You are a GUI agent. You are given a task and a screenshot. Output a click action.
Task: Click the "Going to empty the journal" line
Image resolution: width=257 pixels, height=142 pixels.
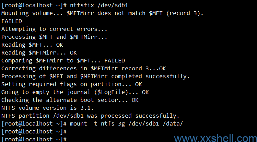pos(75,92)
